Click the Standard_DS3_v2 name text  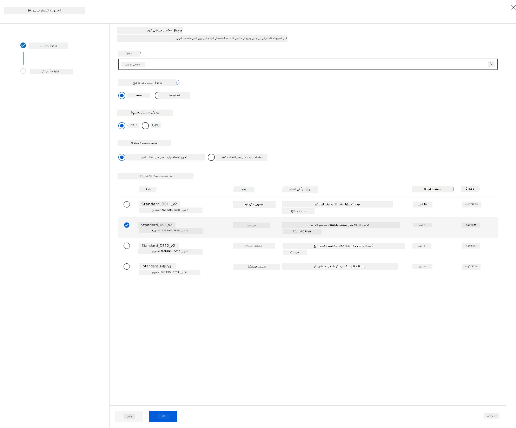(157, 225)
